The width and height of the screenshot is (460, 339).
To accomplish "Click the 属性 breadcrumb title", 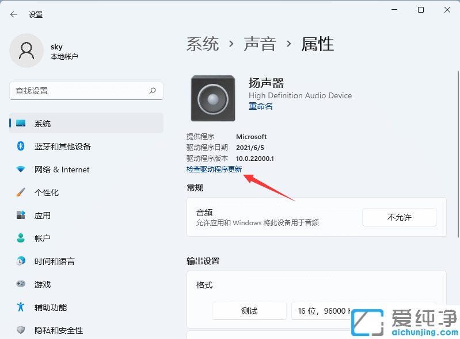I will pos(317,44).
